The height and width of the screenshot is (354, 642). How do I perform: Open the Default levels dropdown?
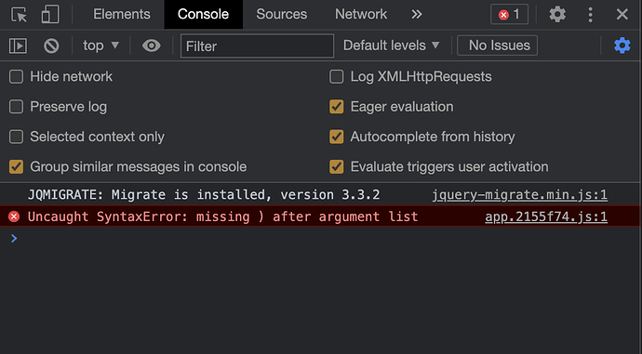392,46
